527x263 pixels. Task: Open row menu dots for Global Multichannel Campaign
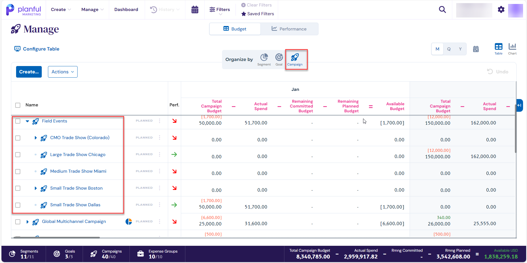click(160, 222)
